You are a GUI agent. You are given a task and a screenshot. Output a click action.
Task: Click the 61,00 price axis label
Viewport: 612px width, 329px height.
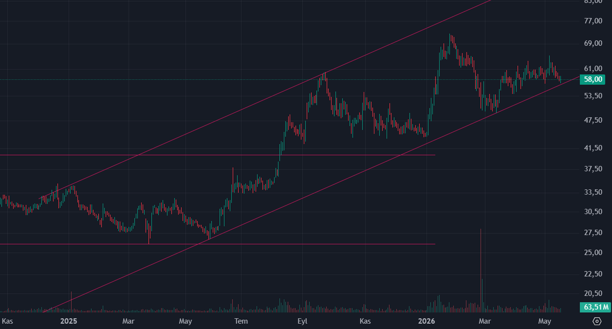(x=594, y=68)
